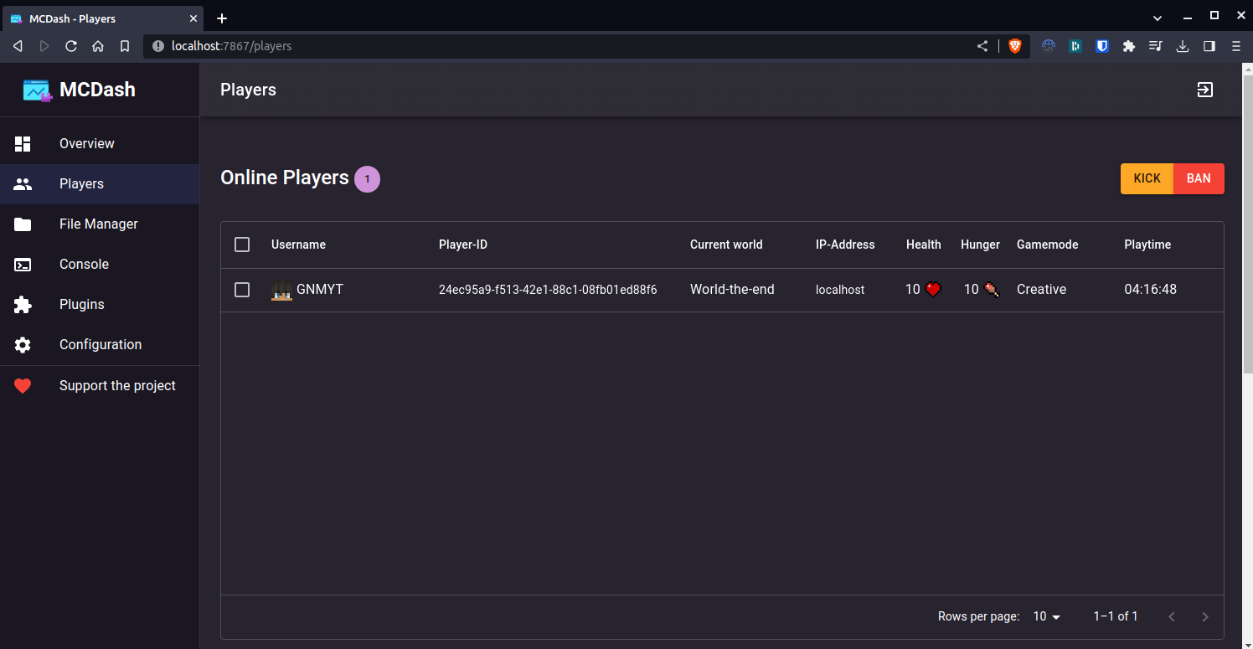Select the GNMYT player row checkbox
The image size is (1253, 649).
pyautogui.click(x=242, y=290)
